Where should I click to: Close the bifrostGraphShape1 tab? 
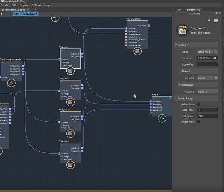pos(28,9)
